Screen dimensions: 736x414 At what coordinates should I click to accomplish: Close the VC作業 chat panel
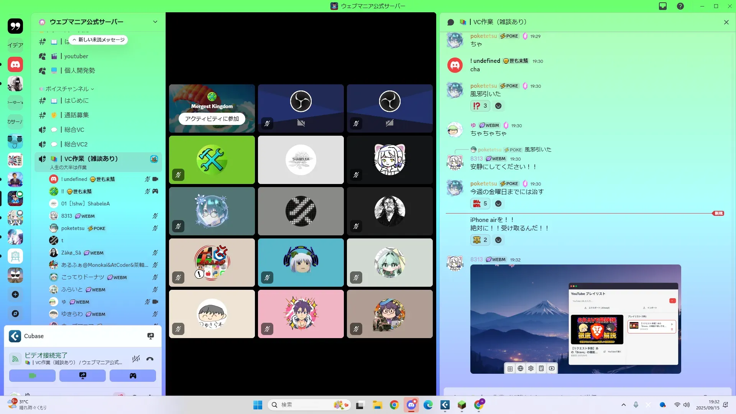pos(726,22)
